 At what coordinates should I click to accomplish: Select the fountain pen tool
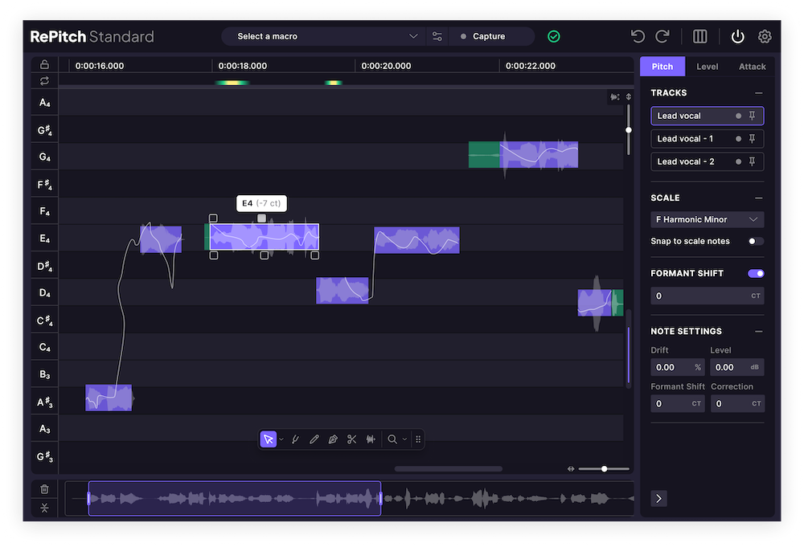[333, 439]
